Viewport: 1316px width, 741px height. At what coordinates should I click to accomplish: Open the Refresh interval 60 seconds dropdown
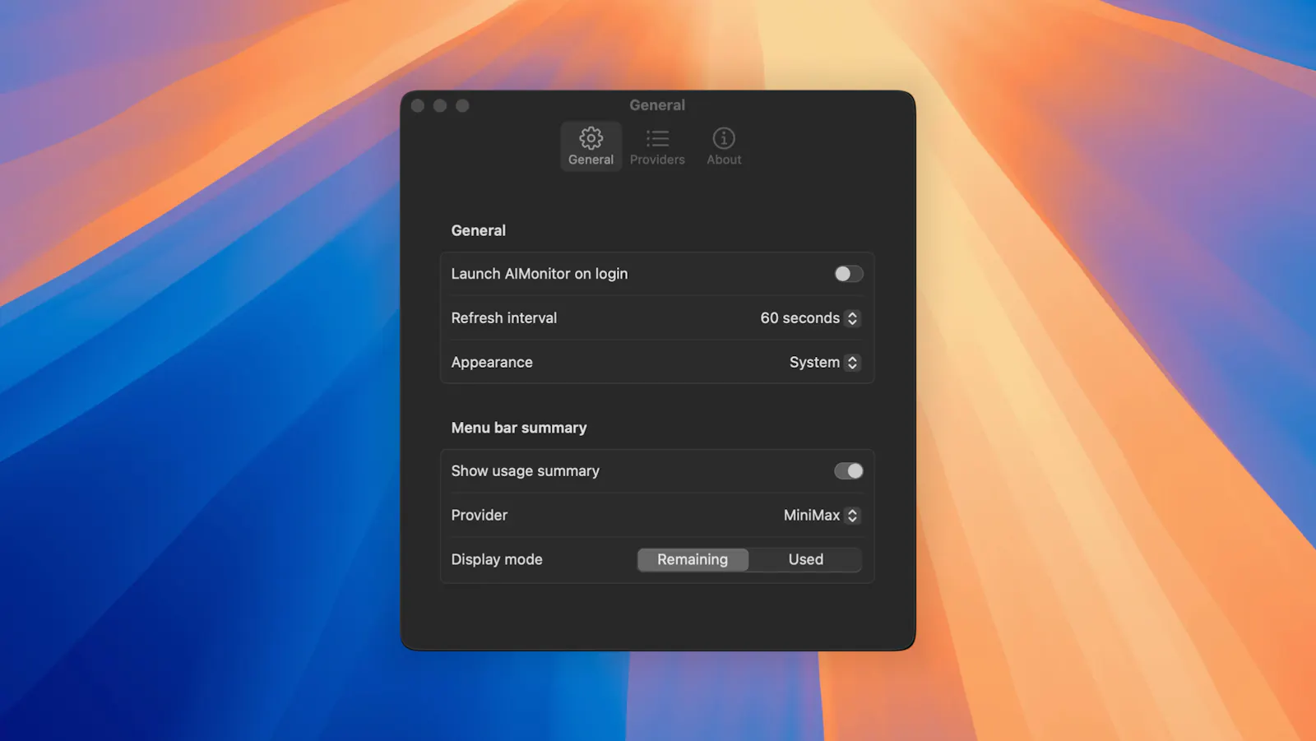[810, 318]
